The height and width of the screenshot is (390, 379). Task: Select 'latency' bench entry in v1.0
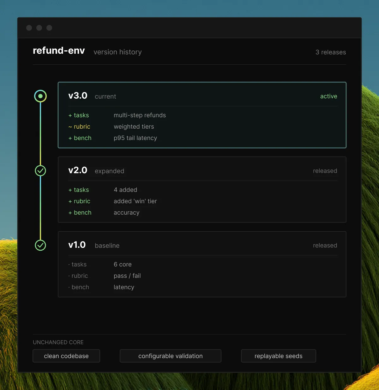point(124,287)
